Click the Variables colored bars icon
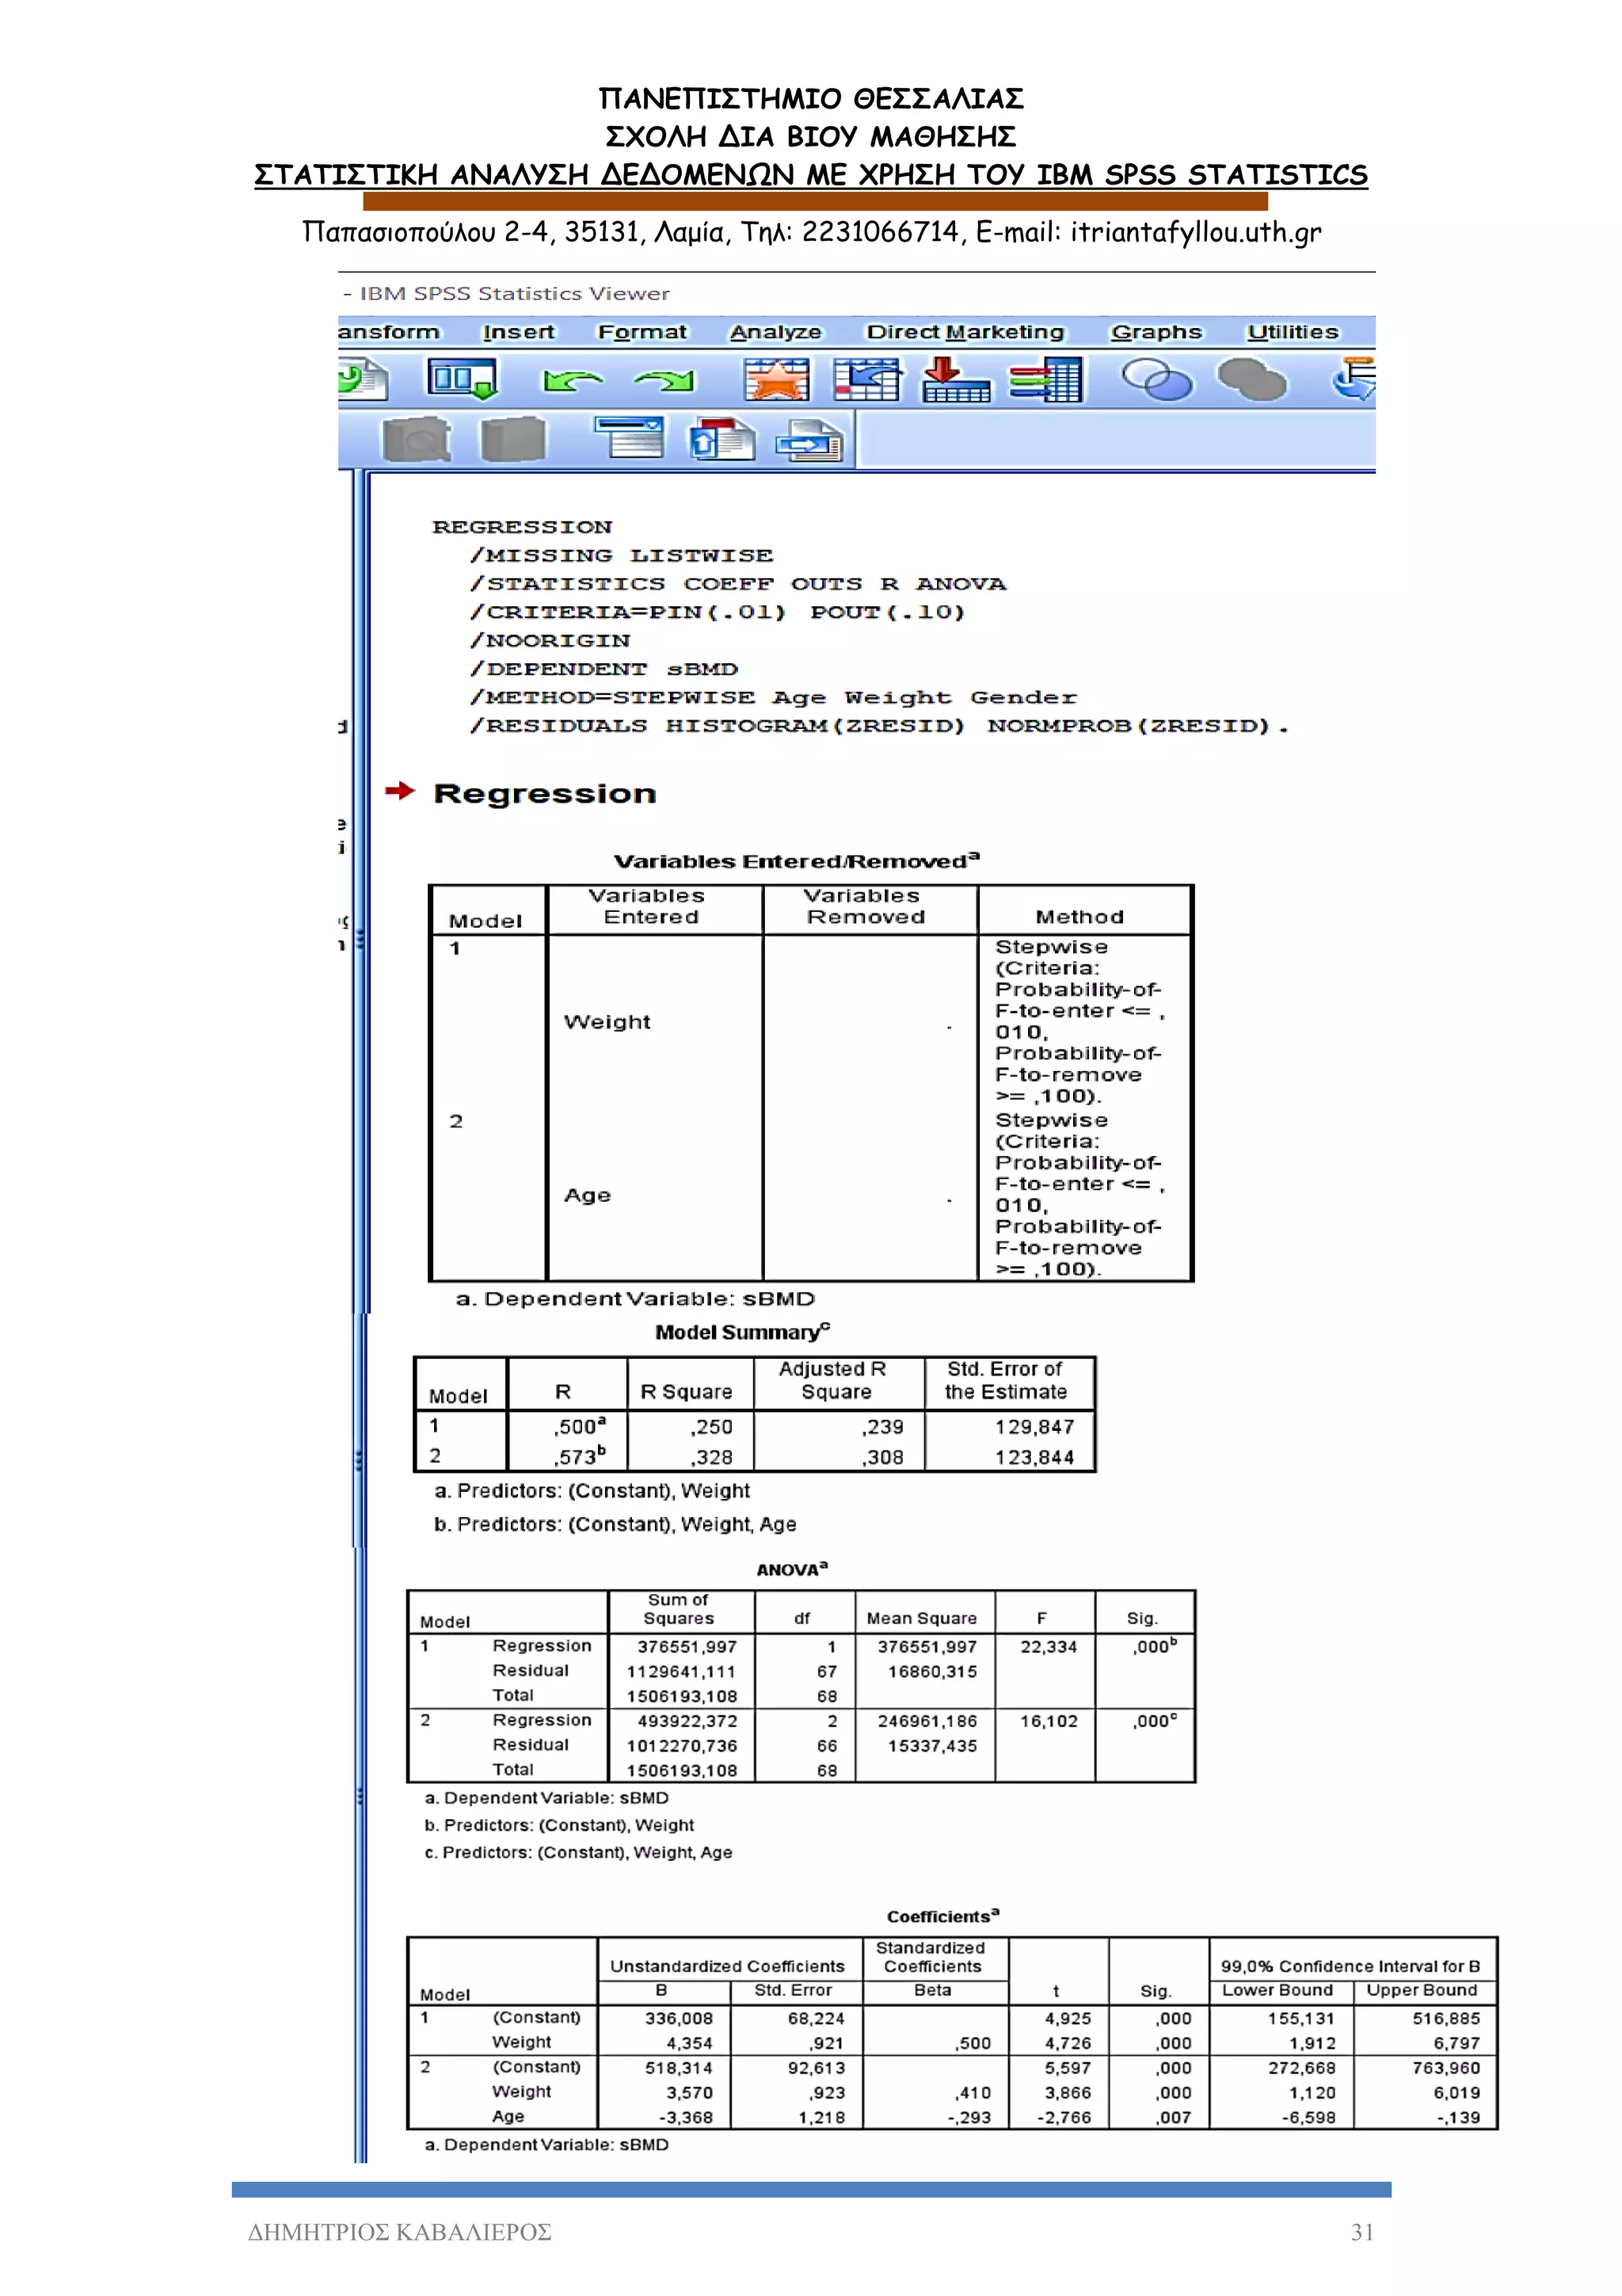 (x=1045, y=380)
